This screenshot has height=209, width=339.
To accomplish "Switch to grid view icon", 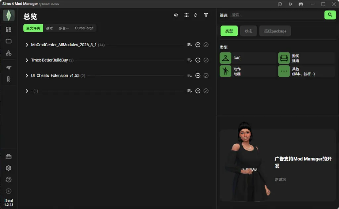I will [x=186, y=15].
